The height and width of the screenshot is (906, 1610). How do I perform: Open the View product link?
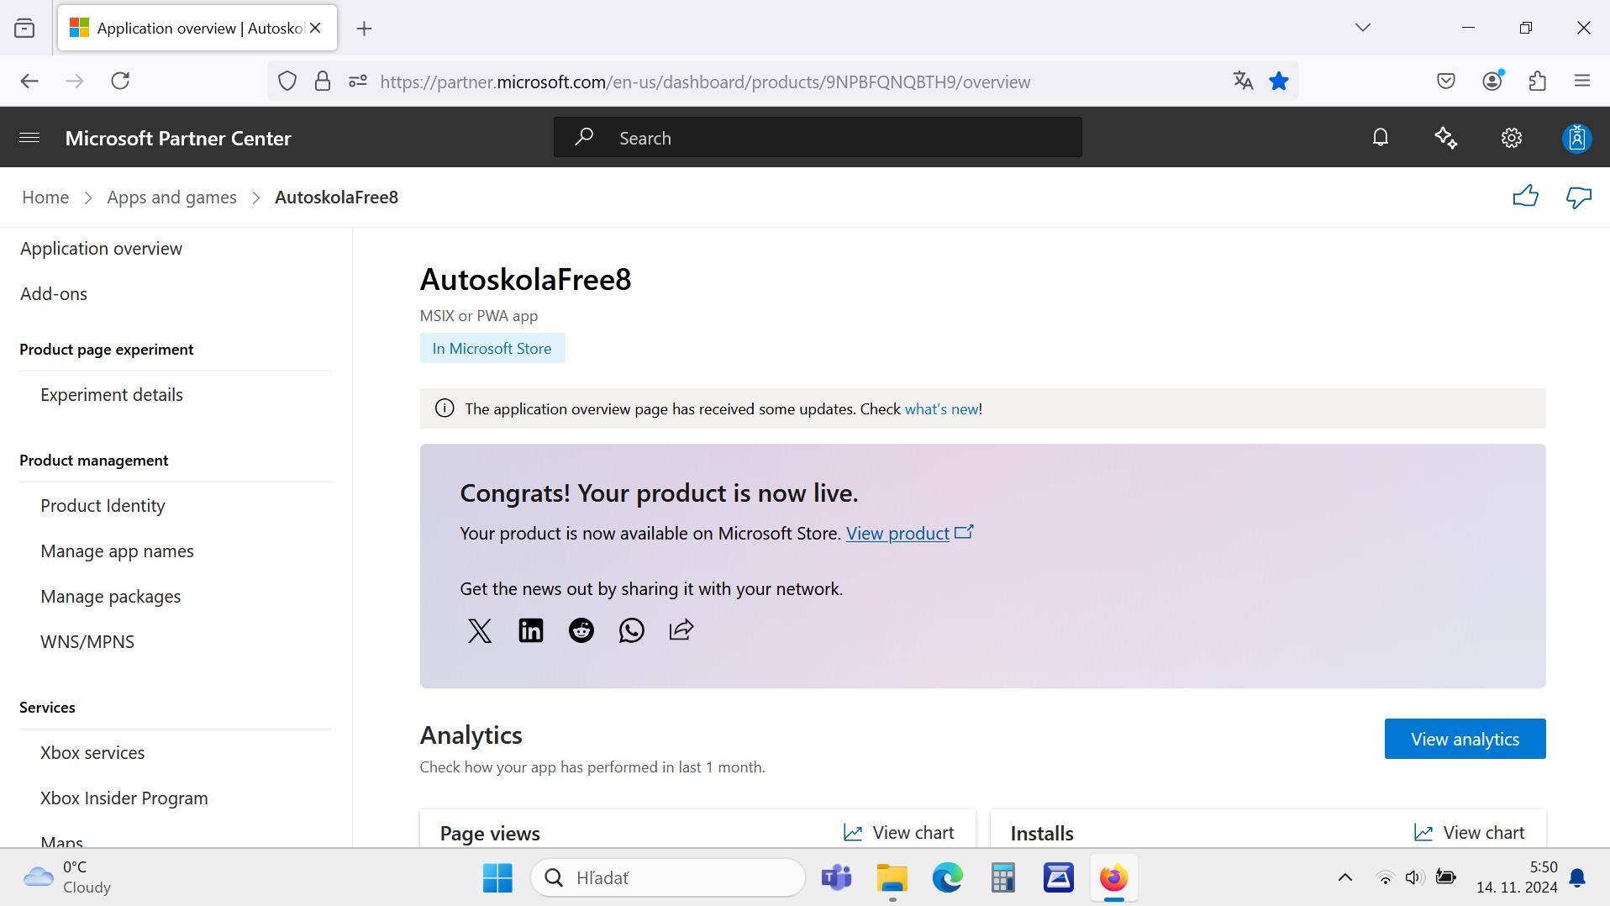(x=897, y=534)
